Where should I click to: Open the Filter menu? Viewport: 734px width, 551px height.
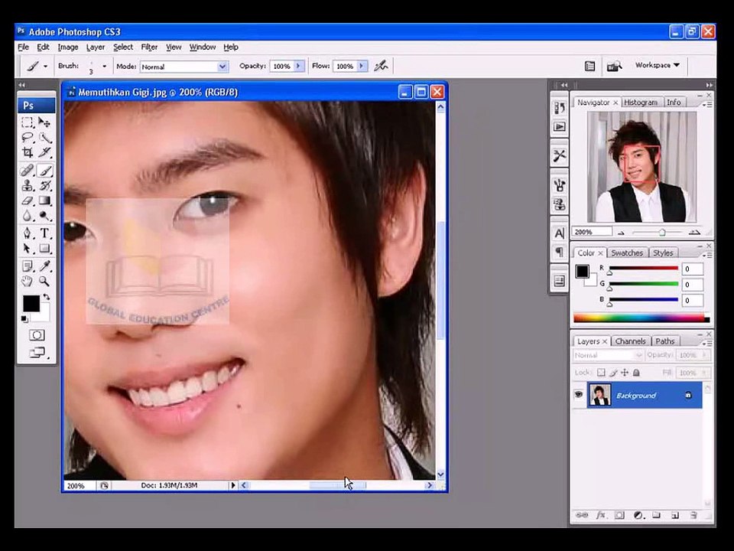pyautogui.click(x=149, y=47)
